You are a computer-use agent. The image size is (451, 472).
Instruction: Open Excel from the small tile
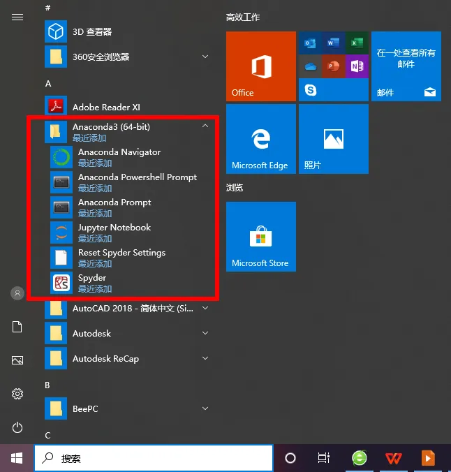pyautogui.click(x=357, y=43)
